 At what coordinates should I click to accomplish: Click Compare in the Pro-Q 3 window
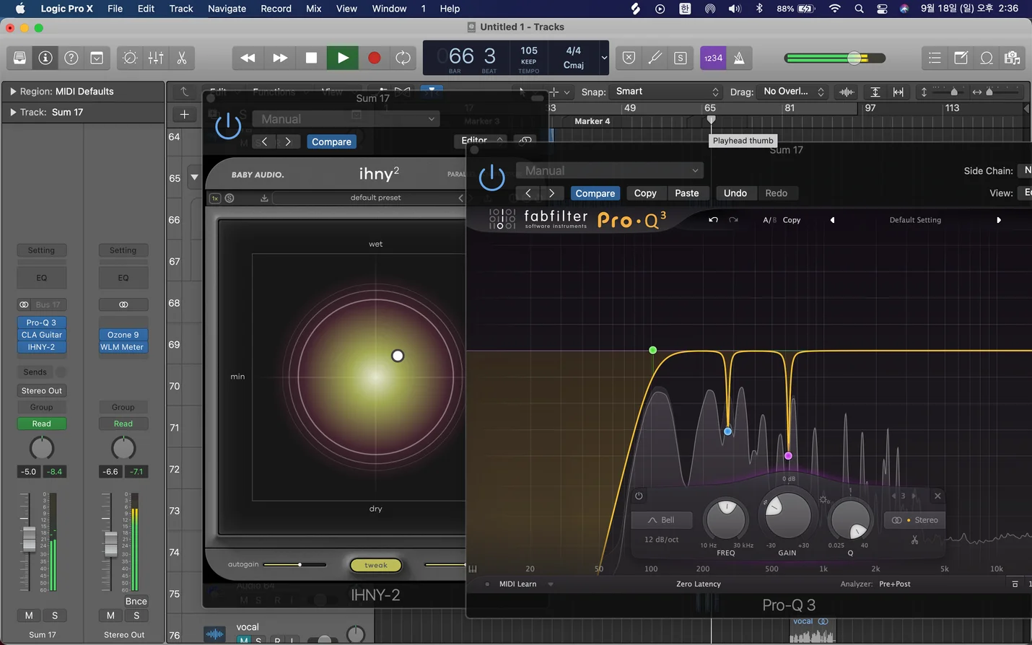595,193
